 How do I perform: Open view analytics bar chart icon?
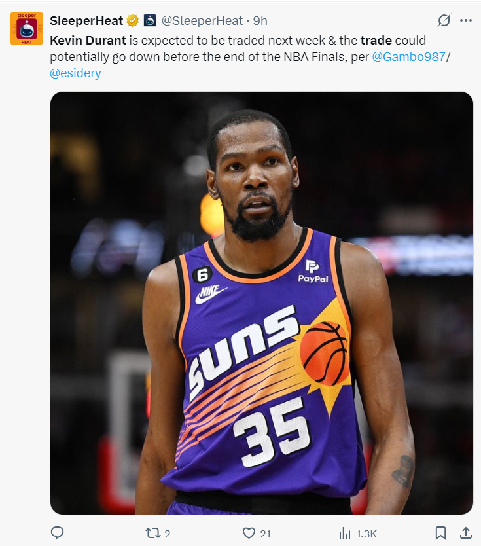coord(345,534)
